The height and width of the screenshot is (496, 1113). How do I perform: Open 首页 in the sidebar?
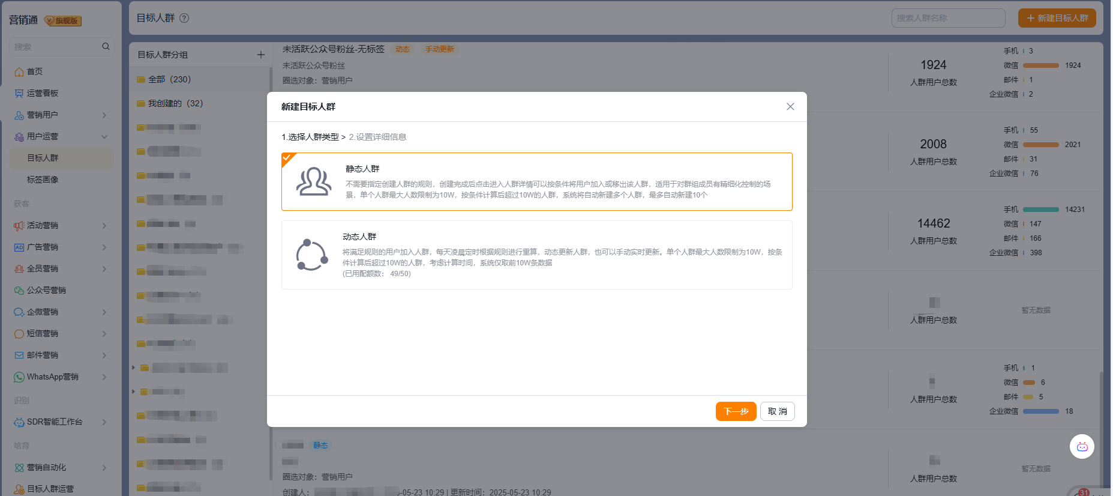point(35,71)
